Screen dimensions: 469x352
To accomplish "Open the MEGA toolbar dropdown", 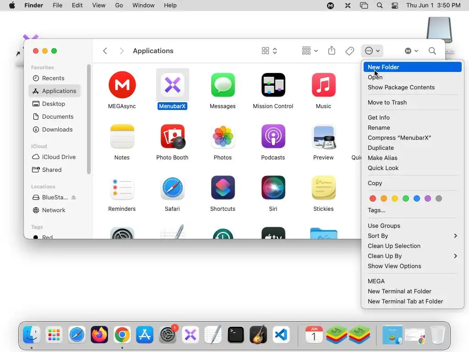I will (x=411, y=51).
